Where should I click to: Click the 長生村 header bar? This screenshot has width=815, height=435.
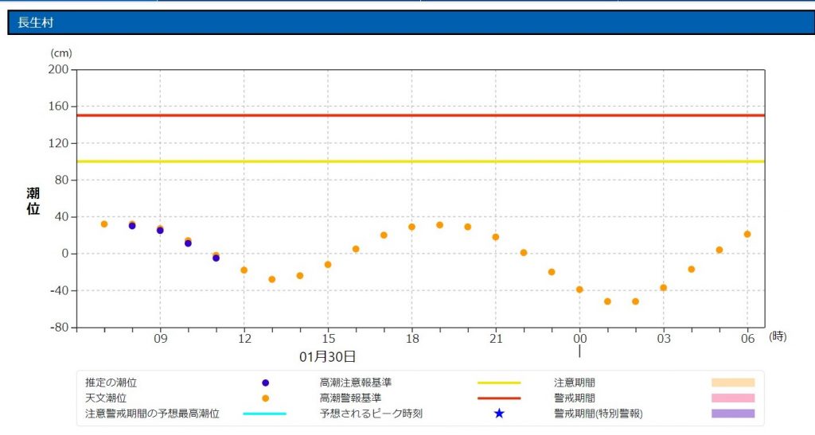tap(411, 22)
